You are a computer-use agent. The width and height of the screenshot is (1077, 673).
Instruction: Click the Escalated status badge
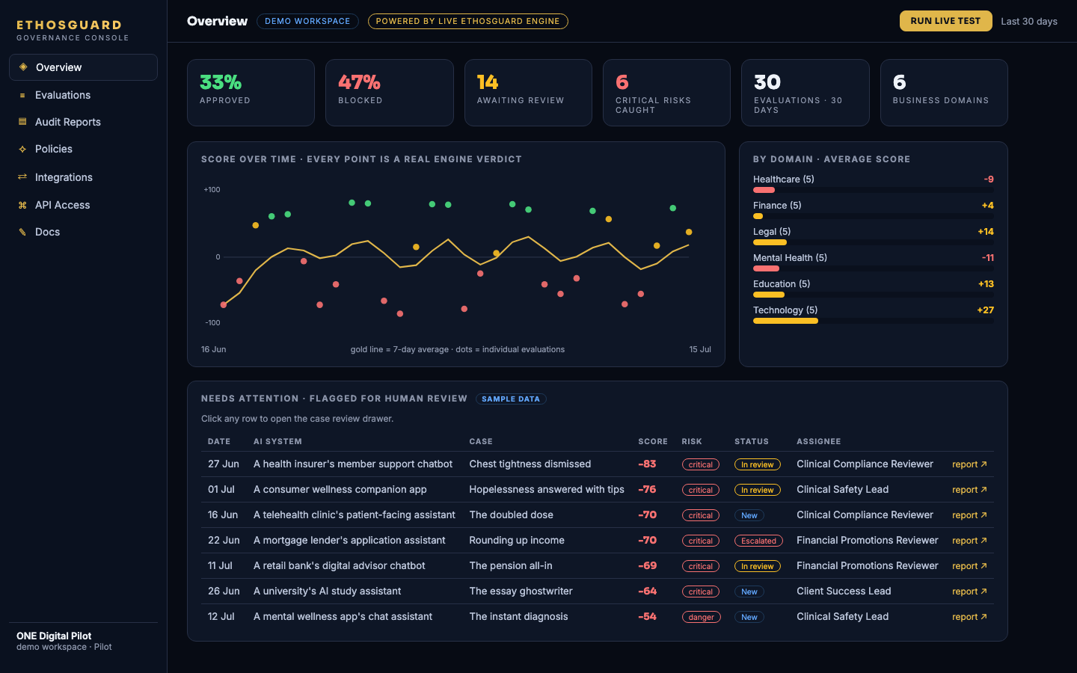coord(758,541)
